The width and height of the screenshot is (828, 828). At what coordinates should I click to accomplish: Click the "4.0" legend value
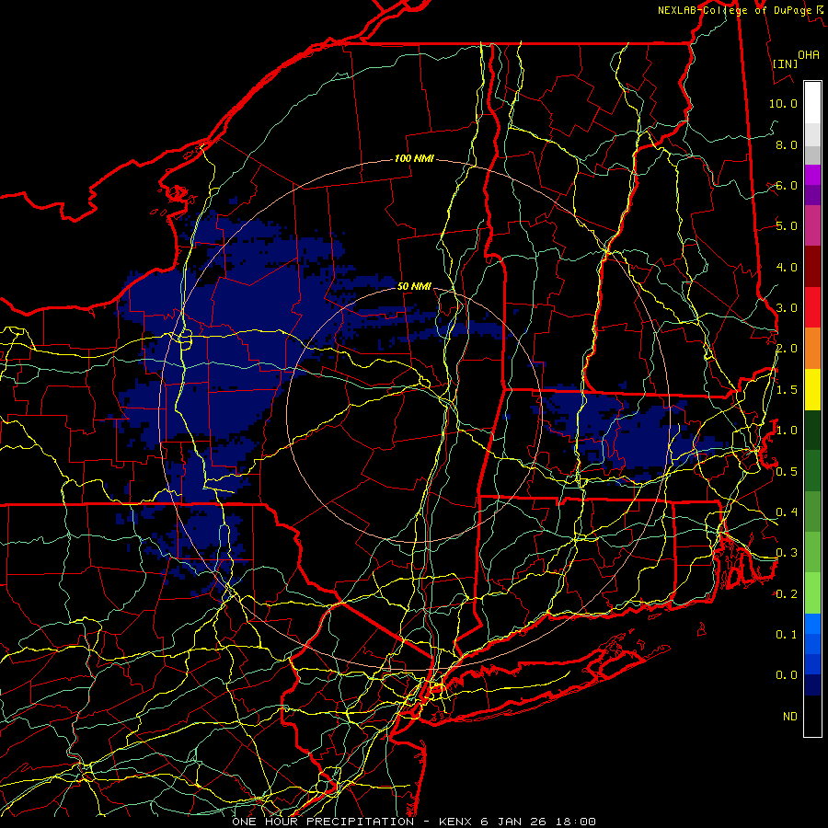click(x=787, y=267)
